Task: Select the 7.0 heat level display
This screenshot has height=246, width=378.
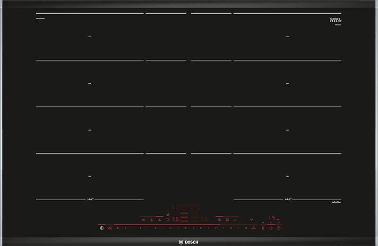Action: 175,219
